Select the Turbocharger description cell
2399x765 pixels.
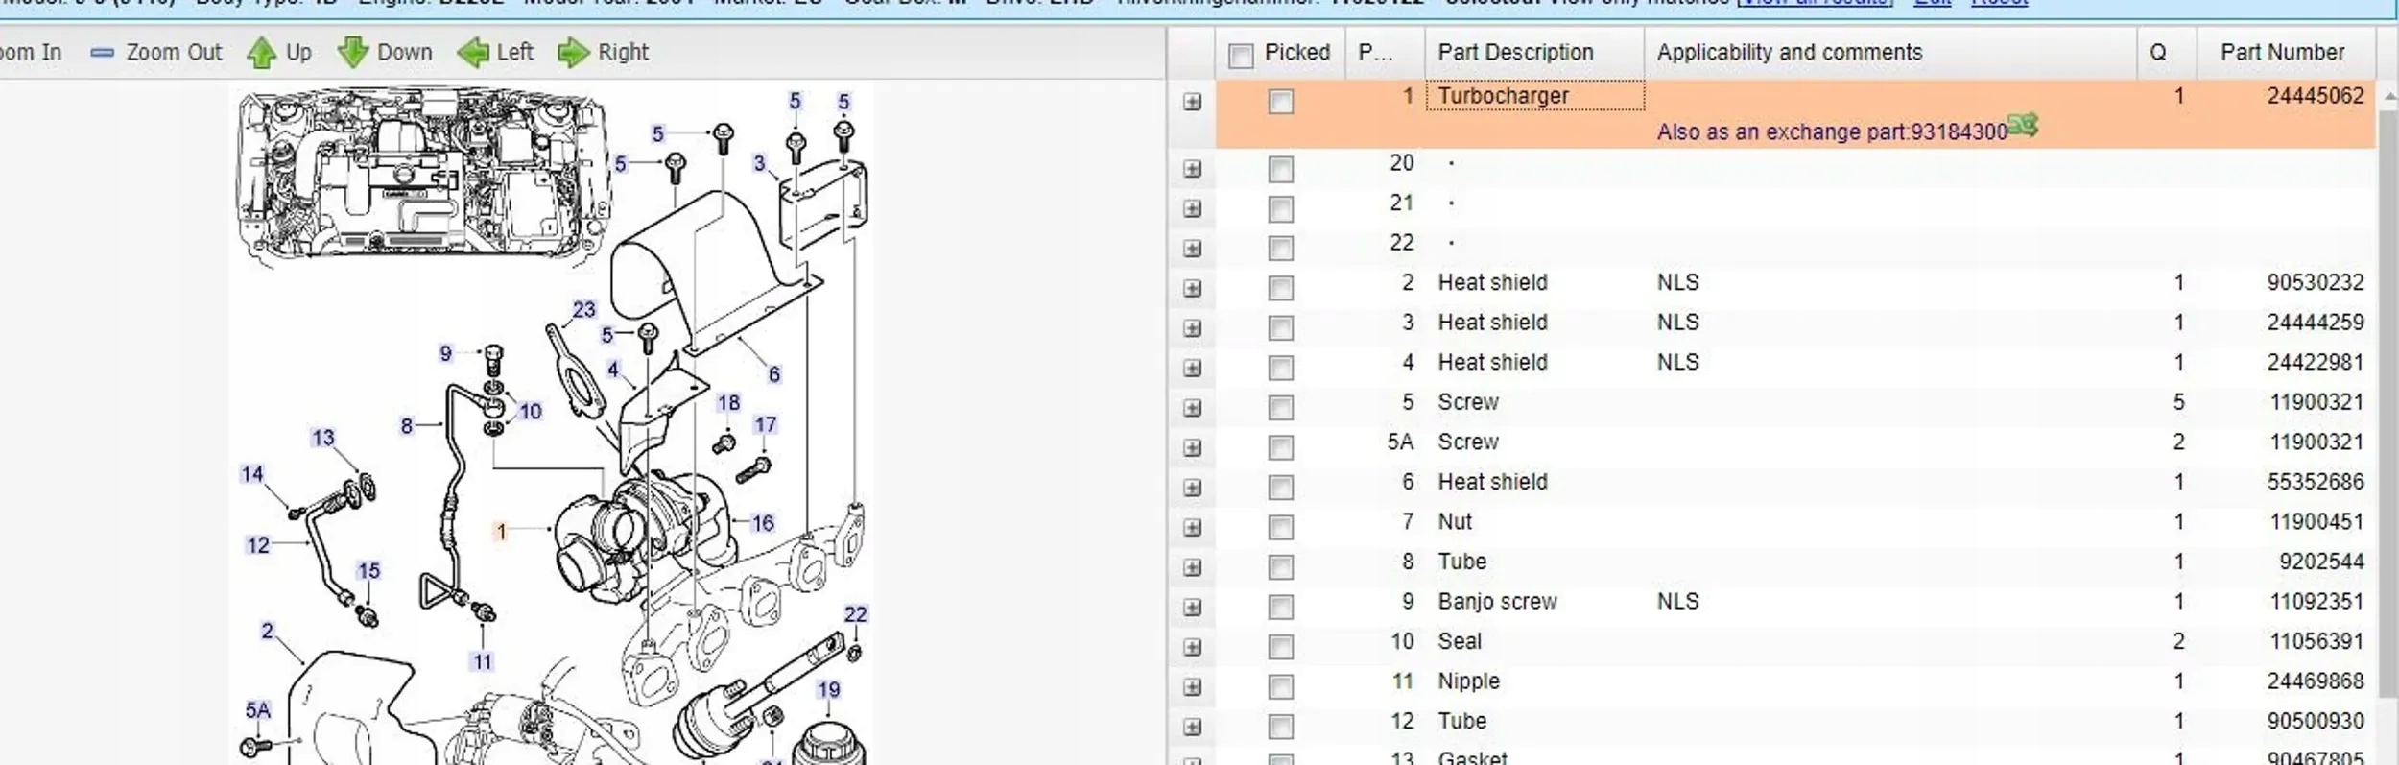click(1534, 96)
